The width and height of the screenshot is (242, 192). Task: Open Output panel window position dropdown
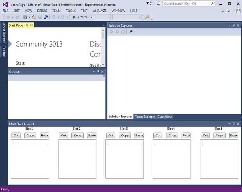[94, 72]
